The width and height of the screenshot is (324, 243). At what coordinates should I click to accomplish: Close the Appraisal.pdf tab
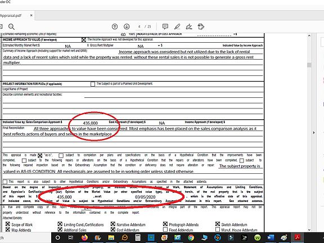[31, 15]
